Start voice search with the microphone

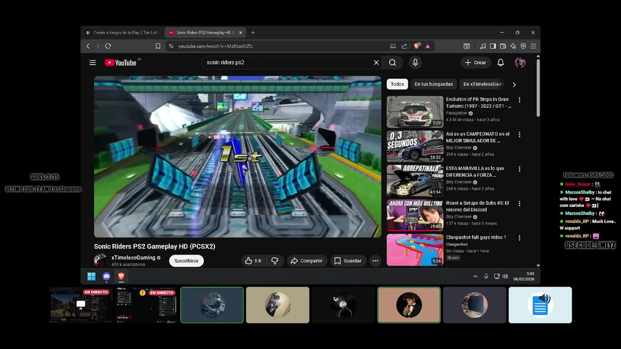[x=415, y=63]
